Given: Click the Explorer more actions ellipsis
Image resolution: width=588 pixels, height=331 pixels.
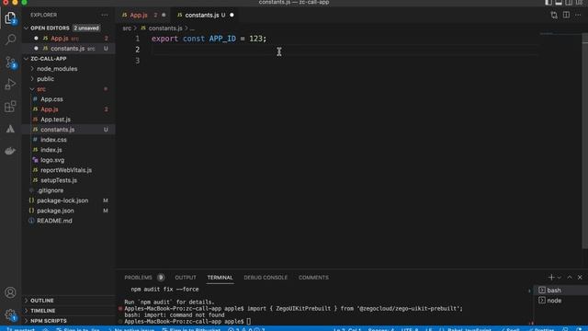Looking at the screenshot, I should (x=105, y=15).
